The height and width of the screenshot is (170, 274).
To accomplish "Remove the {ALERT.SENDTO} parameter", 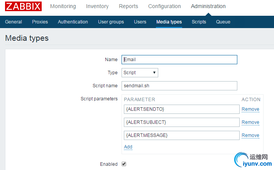I will pos(250,109).
